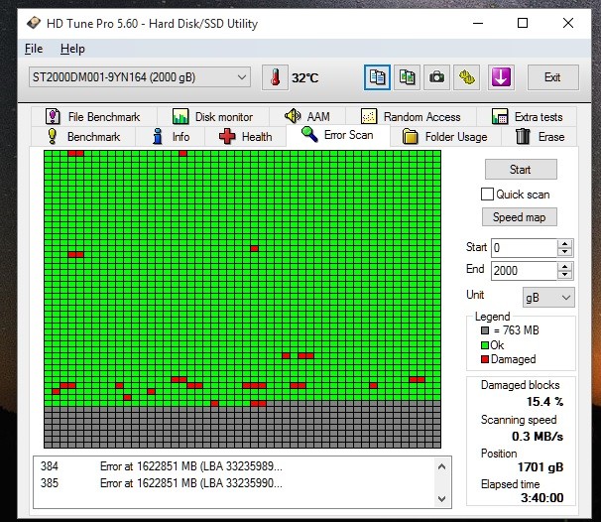
Task: Select error log row 385
Action: tap(234, 483)
